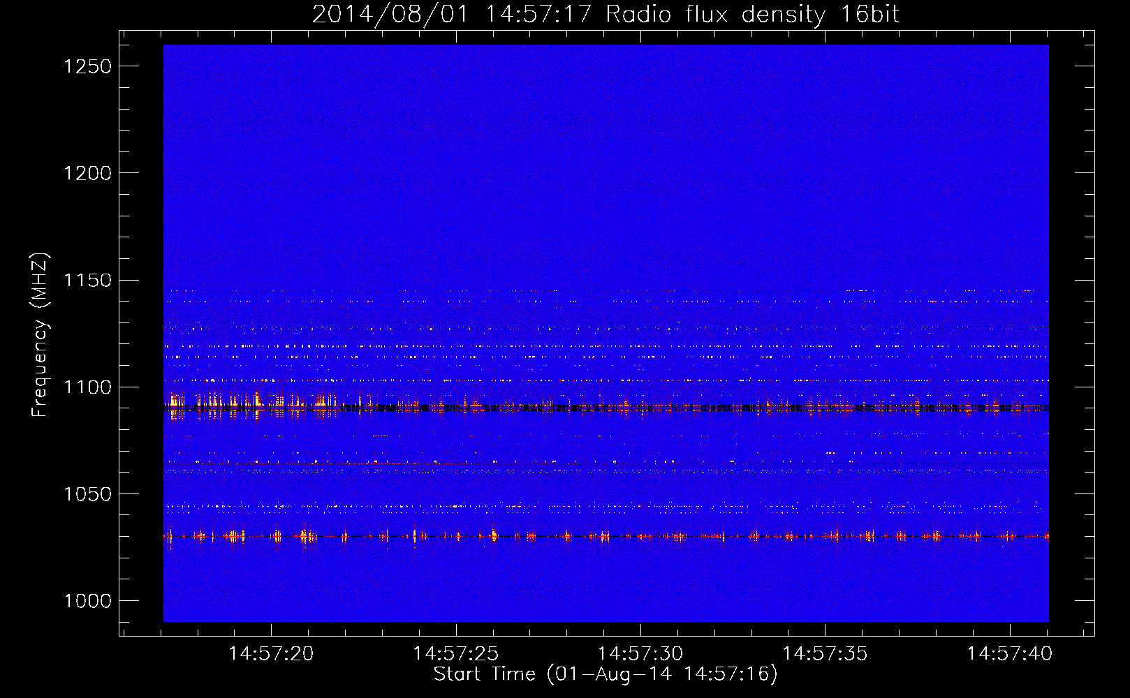Select the 1100 frequency tick label
Screen dimensions: 1130x698
point(87,387)
